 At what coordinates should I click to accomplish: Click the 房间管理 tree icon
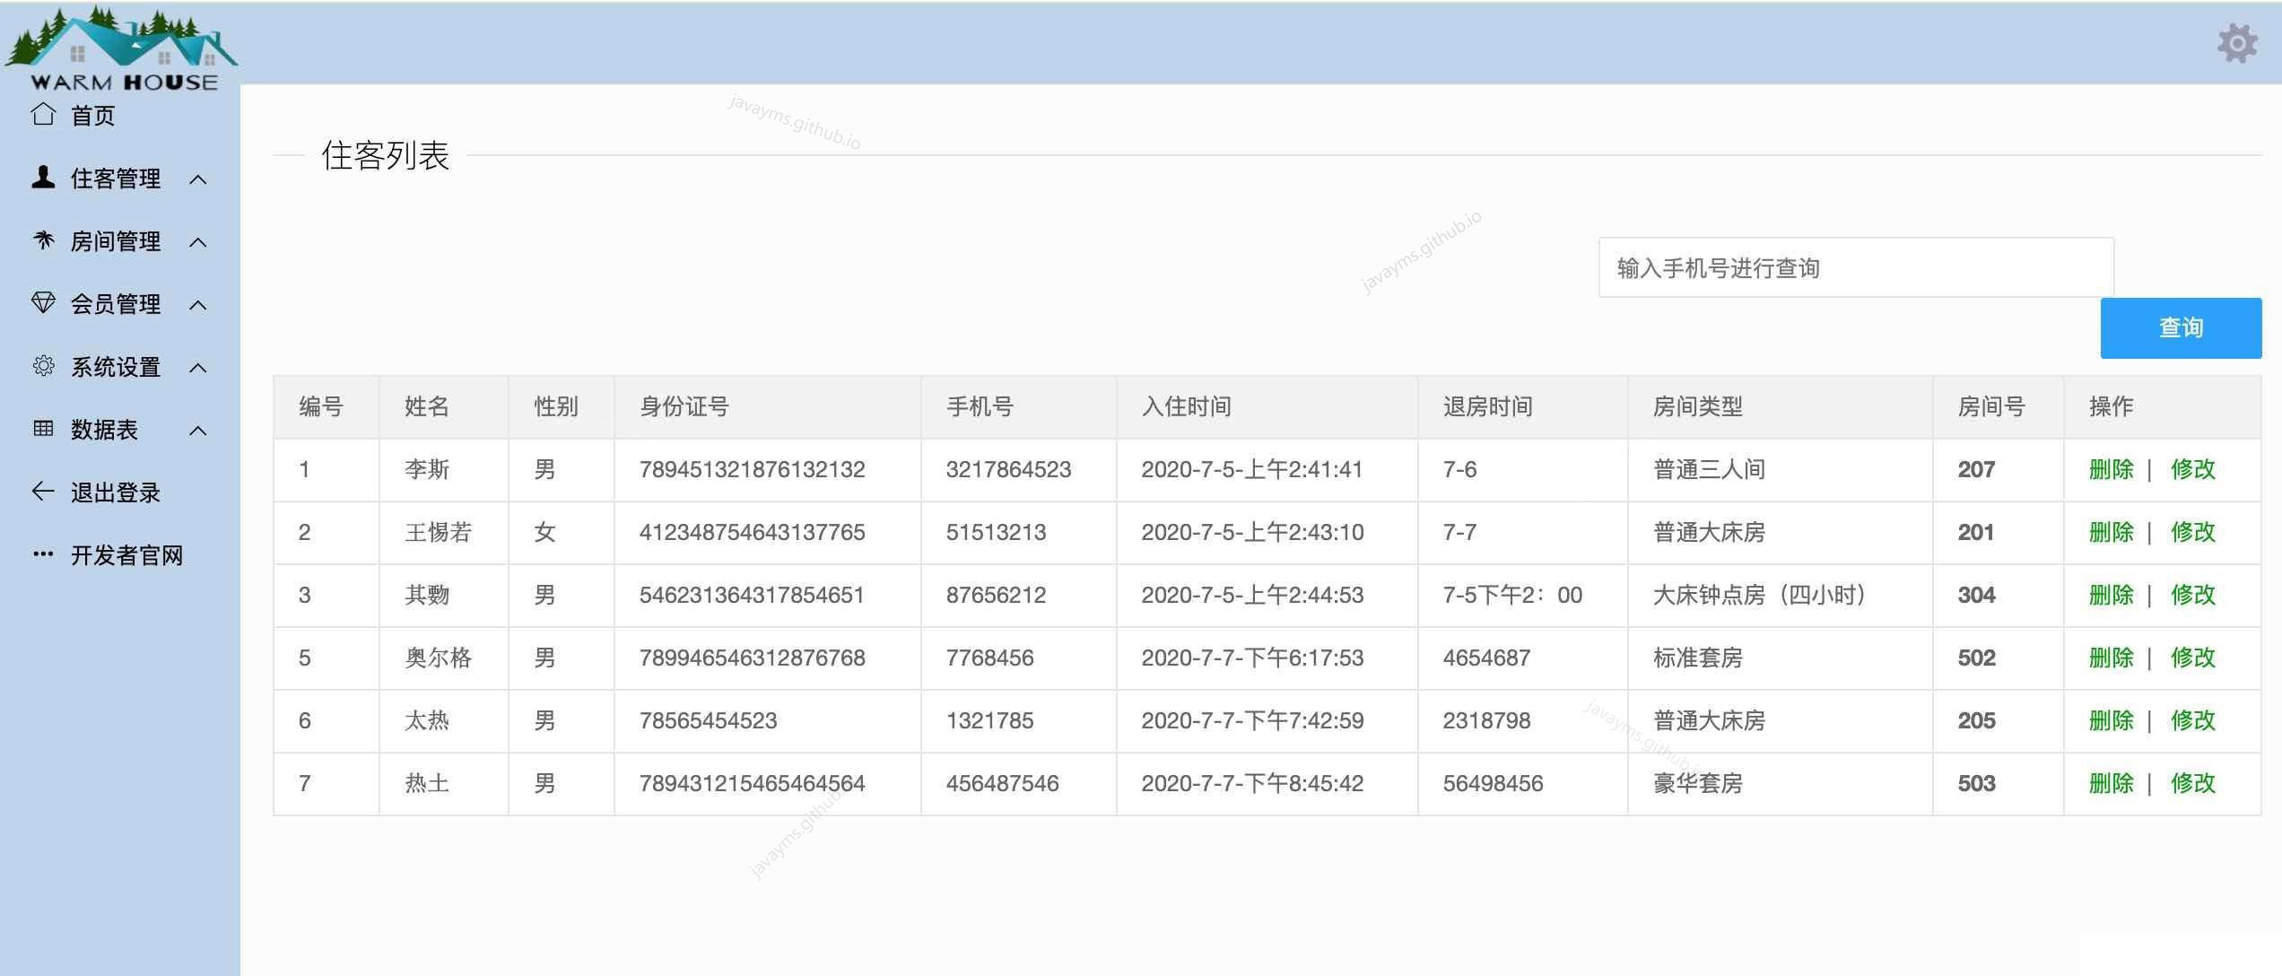click(x=43, y=240)
